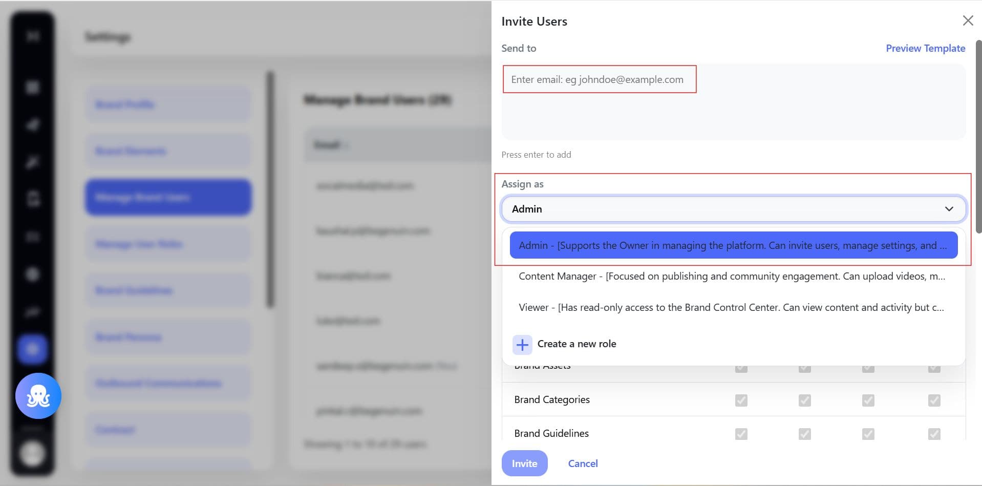Click the highlighted settings icon in the left sidebar
The width and height of the screenshot is (982, 486).
click(x=32, y=349)
